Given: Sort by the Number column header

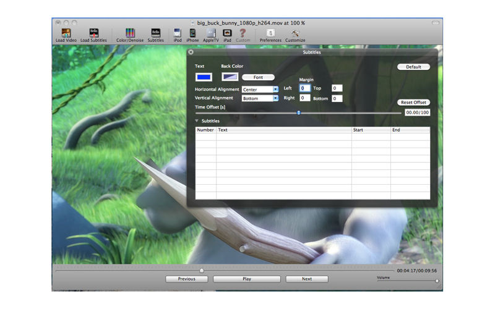Looking at the screenshot, I should 205,130.
